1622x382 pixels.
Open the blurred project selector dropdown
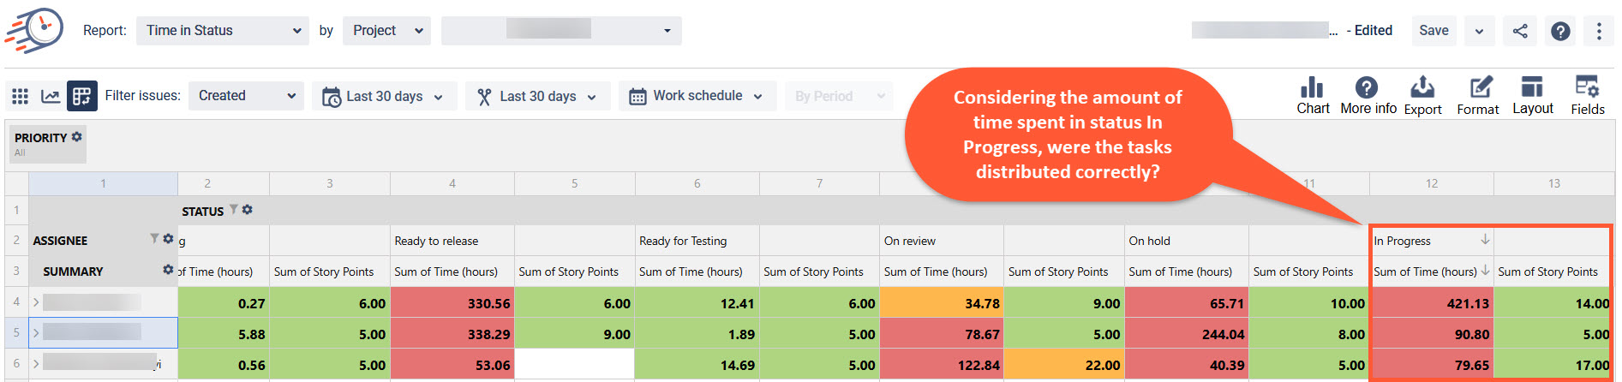[x=561, y=31]
